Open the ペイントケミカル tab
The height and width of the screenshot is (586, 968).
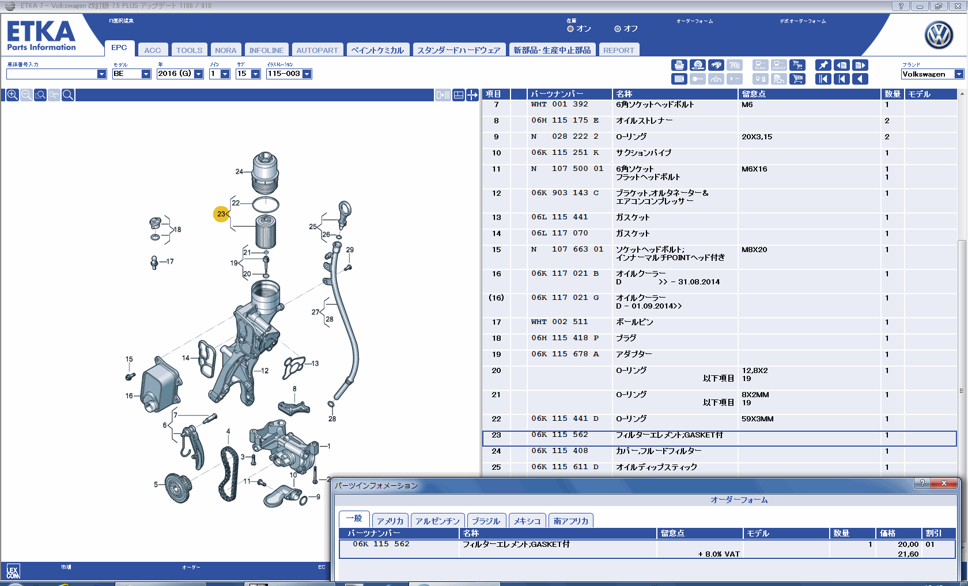click(x=378, y=50)
